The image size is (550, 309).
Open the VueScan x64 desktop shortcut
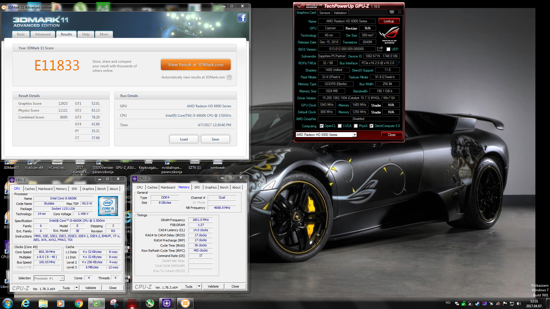point(34,165)
